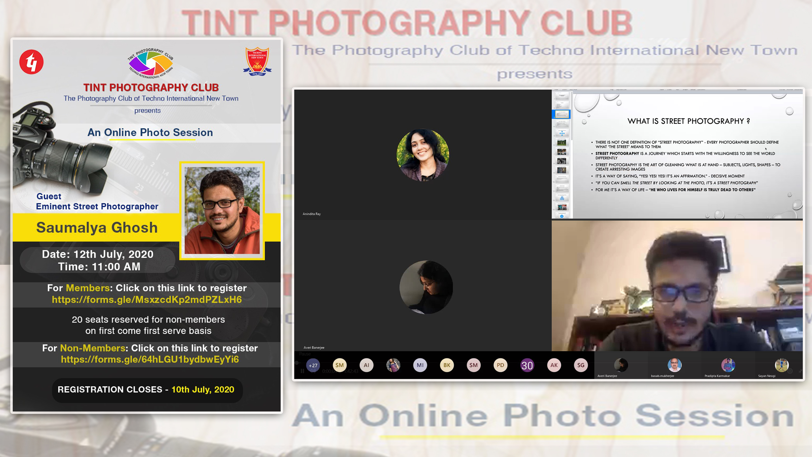Click bullet 'IT'S A WAY OF SAYING'
812x457 pixels.
tap(670, 176)
